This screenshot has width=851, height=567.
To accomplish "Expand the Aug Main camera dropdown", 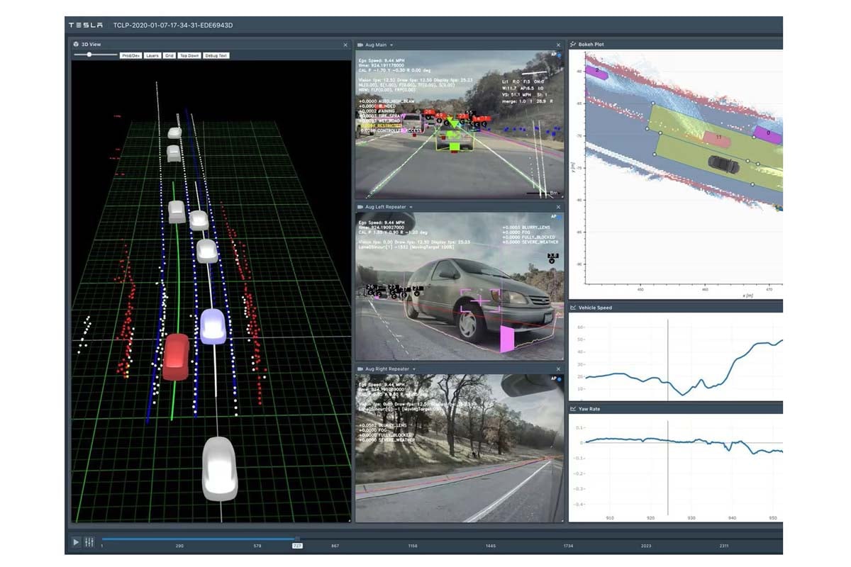I will coord(392,45).
